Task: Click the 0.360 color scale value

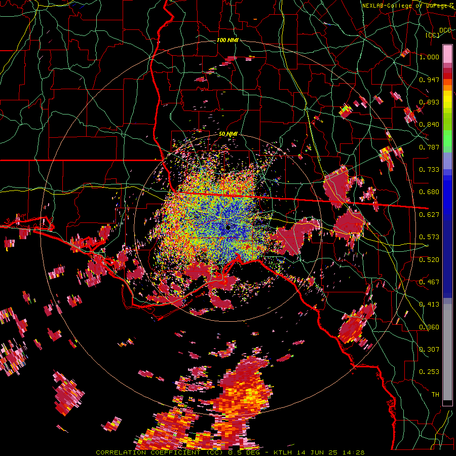Action: pos(429,327)
